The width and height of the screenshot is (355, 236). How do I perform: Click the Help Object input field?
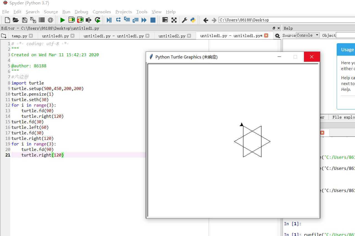(345, 35)
